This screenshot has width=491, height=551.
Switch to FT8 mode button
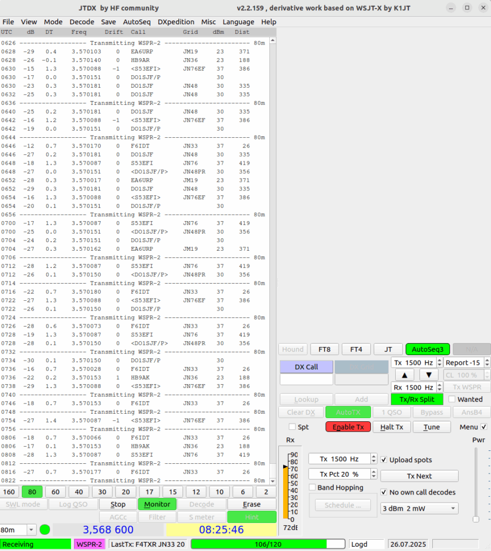[x=324, y=349]
